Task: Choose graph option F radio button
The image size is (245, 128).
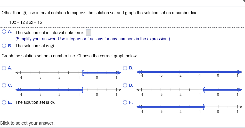Action: pos(125,102)
